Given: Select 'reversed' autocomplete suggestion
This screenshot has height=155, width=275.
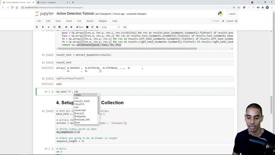Looking at the screenshot, I should (80, 110).
